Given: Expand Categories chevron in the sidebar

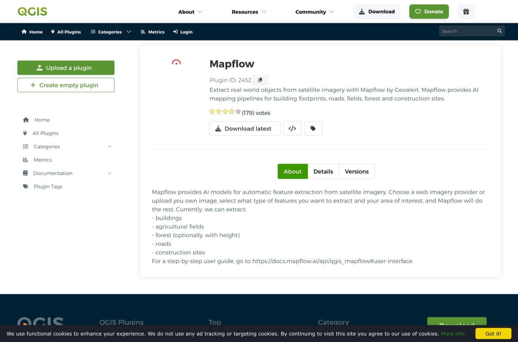Looking at the screenshot, I should coord(110,147).
